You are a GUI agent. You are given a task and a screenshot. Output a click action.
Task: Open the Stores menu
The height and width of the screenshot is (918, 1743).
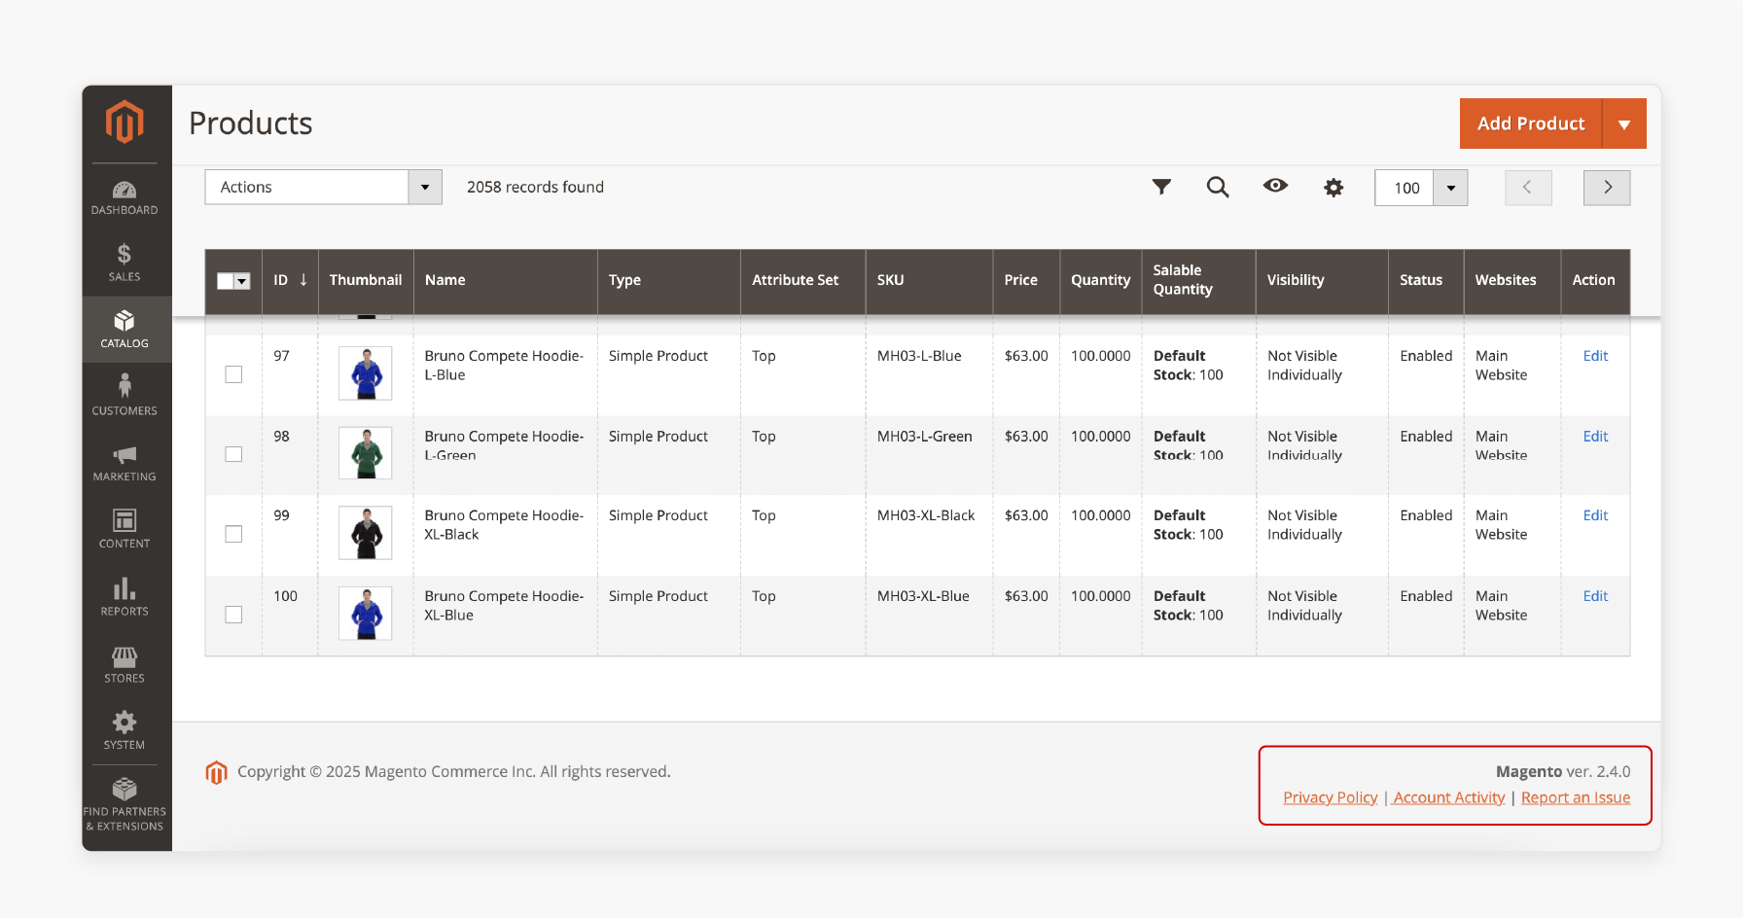pyautogui.click(x=124, y=663)
